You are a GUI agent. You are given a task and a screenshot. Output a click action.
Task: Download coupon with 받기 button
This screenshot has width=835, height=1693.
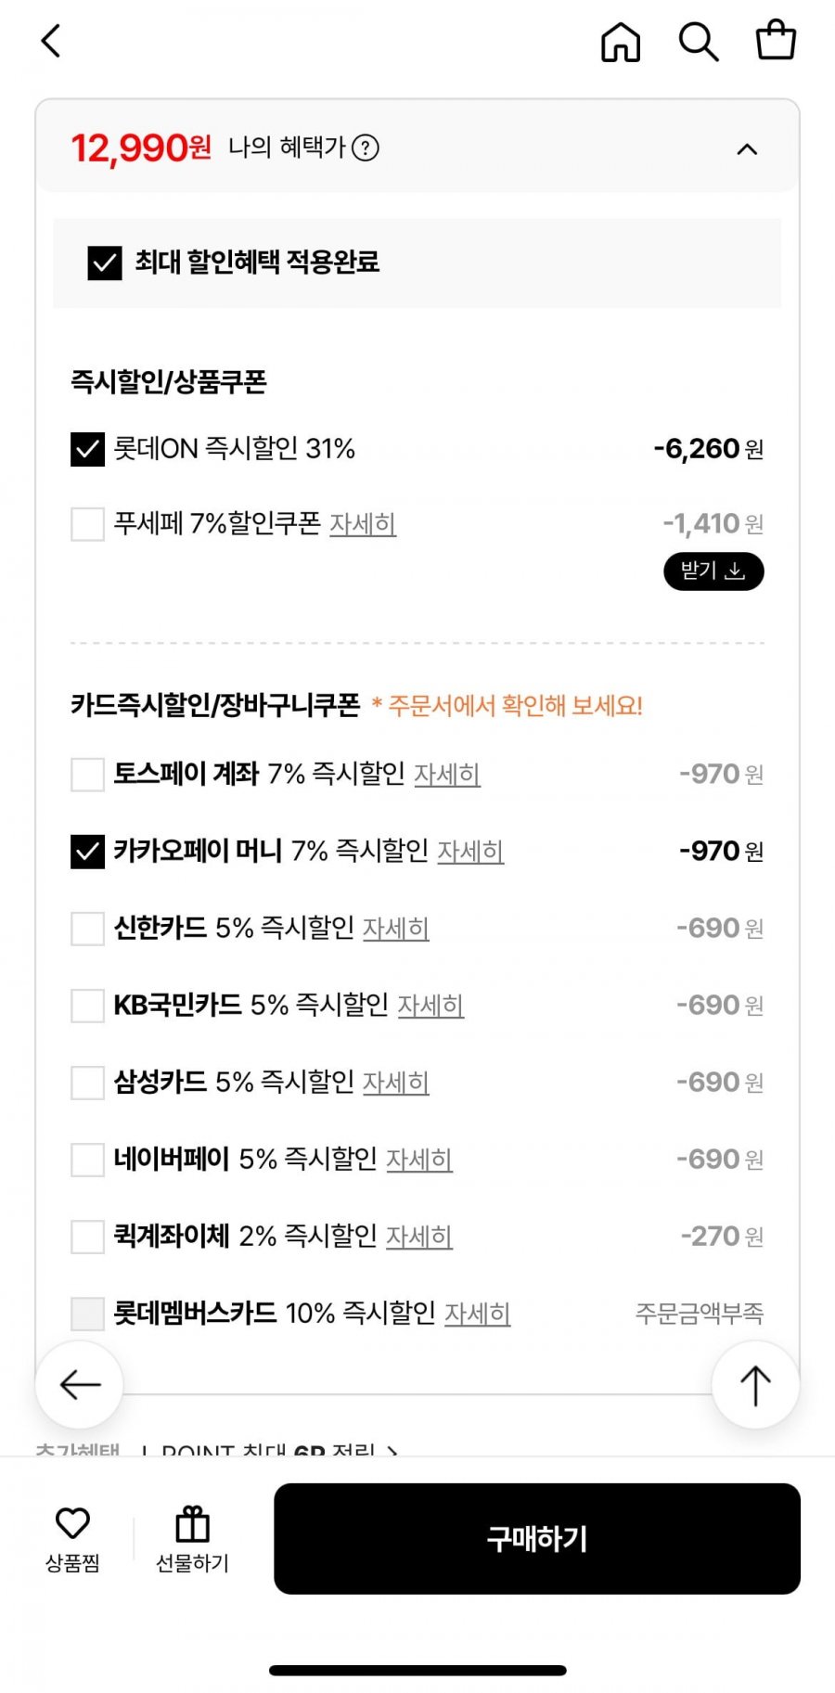click(x=713, y=571)
